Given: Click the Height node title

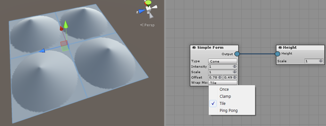Looking at the screenshot, I should click(x=290, y=47).
